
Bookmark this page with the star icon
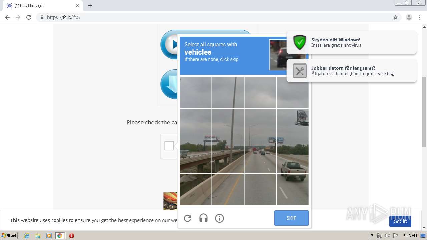(x=396, y=17)
